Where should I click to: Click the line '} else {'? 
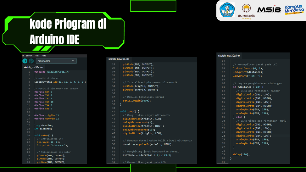tap(239, 117)
